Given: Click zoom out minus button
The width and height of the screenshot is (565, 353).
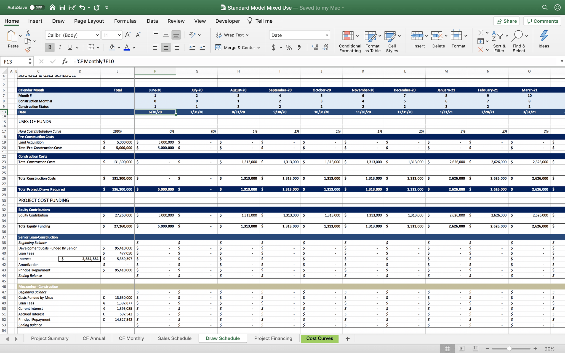Looking at the screenshot, I should tap(487, 349).
